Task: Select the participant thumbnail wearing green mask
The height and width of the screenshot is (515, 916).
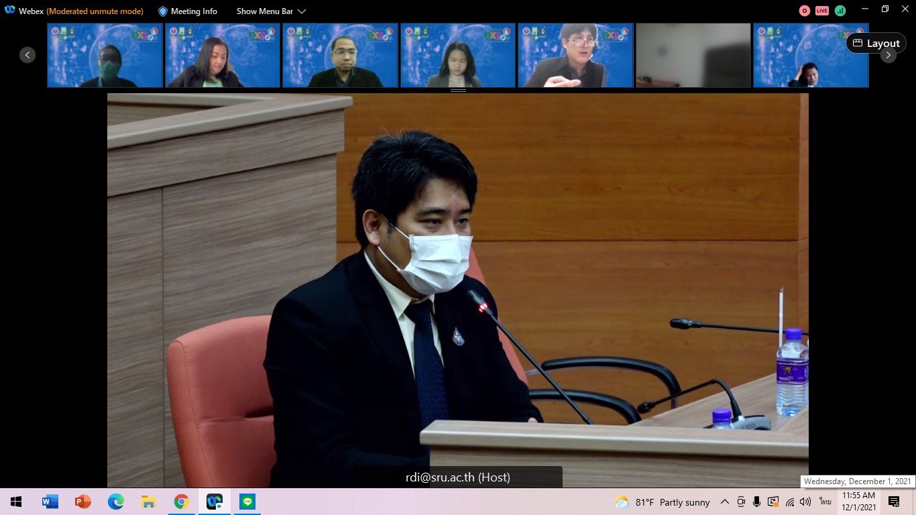Action: tap(105, 56)
